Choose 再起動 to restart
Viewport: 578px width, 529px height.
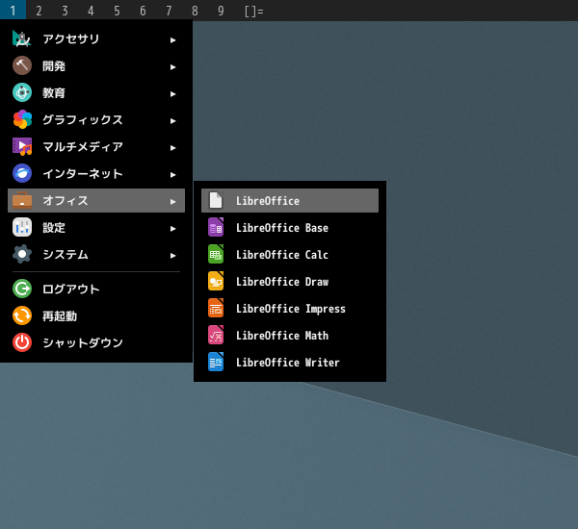(x=96, y=315)
